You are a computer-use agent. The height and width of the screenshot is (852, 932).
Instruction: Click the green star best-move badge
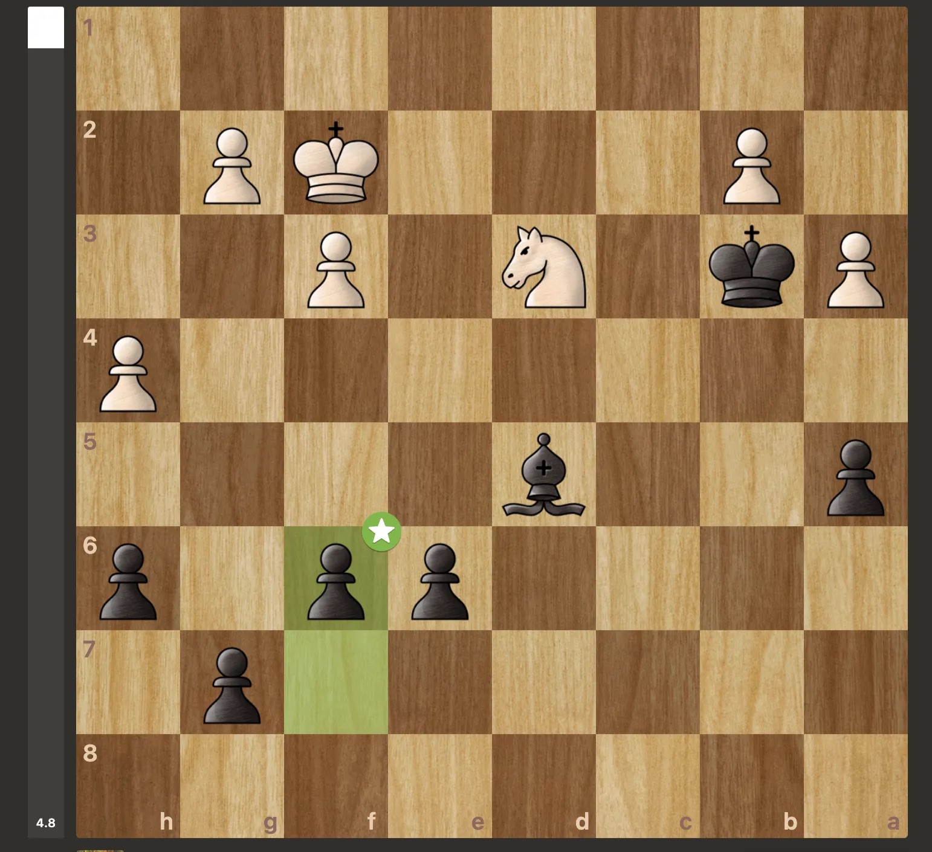[382, 532]
